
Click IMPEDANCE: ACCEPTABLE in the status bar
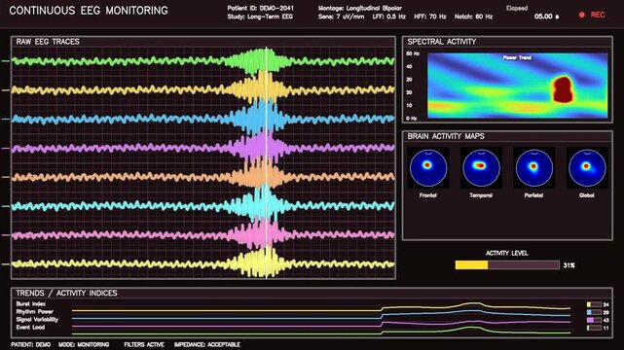207,345
